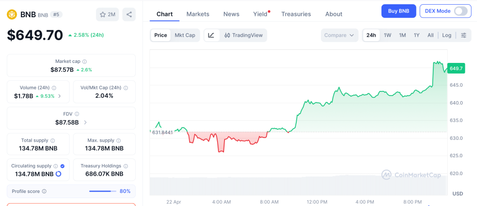Viewport: 477px width, 206px height.
Task: Expand the FDV details chevron
Action: click(x=85, y=123)
